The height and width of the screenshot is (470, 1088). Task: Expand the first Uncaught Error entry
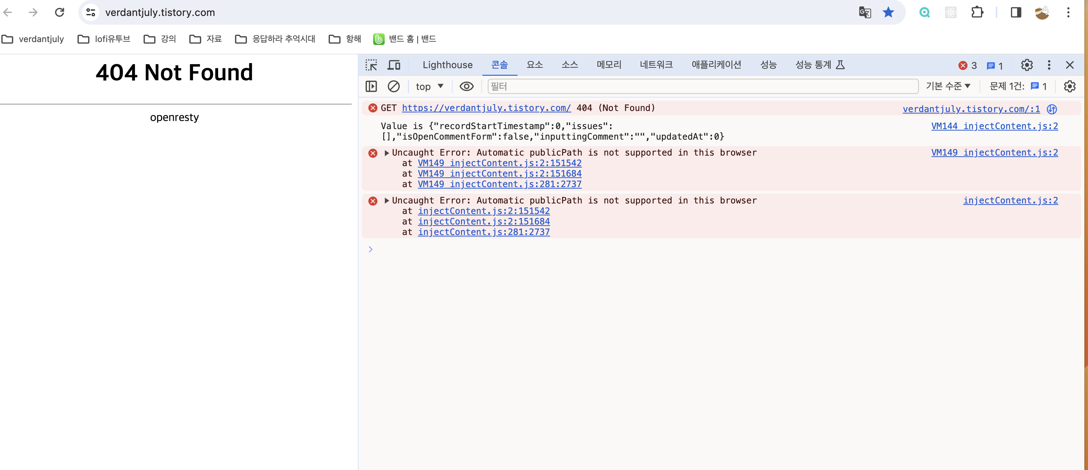click(x=386, y=153)
